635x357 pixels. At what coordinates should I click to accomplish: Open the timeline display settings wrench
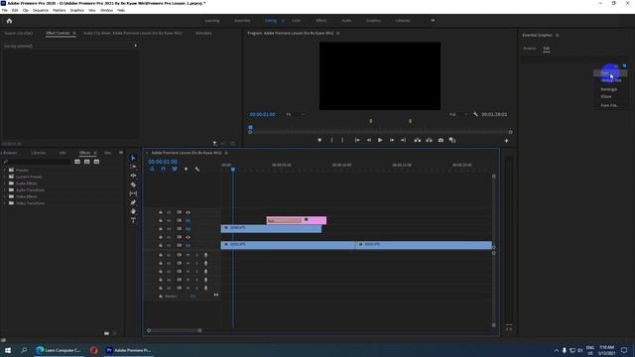197,170
